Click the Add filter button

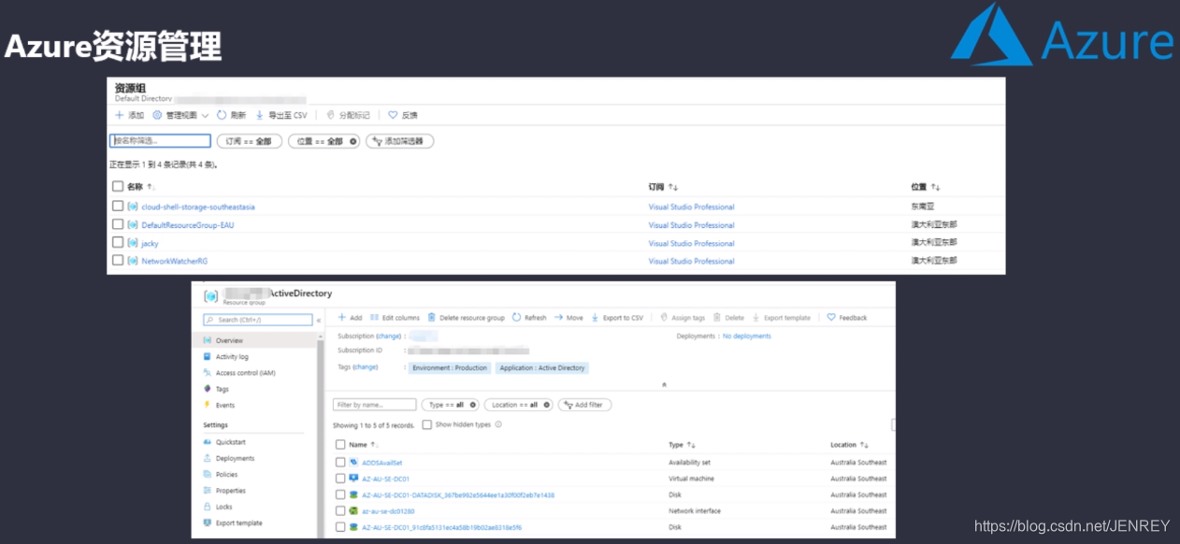click(584, 405)
